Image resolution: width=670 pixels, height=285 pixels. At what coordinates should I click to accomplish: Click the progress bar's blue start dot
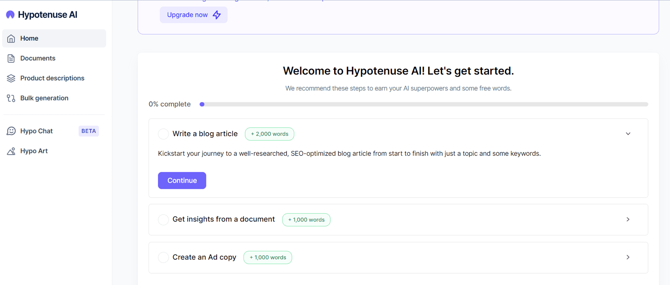pos(202,104)
